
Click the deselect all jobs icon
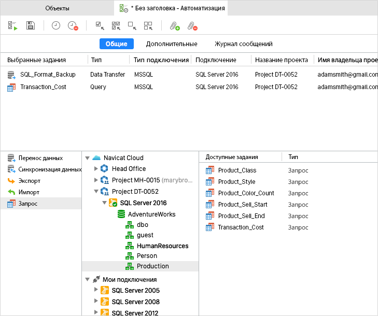pyautogui.click(x=148, y=26)
